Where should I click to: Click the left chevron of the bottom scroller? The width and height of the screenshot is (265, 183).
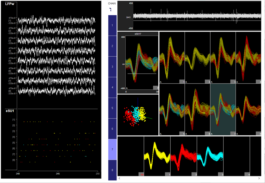(x=119, y=178)
